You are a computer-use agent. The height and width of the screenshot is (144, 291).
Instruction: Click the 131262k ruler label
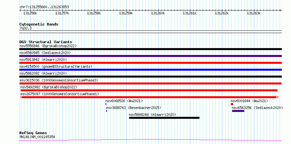(222, 13)
